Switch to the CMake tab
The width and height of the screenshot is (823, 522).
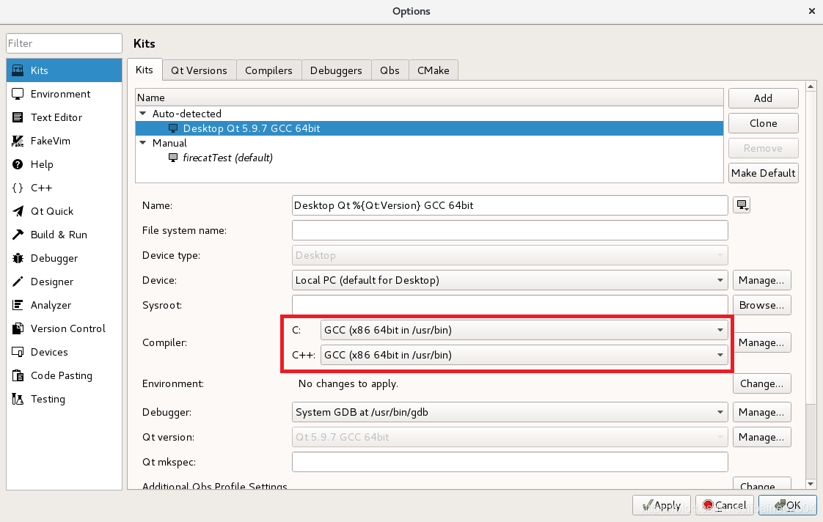433,70
